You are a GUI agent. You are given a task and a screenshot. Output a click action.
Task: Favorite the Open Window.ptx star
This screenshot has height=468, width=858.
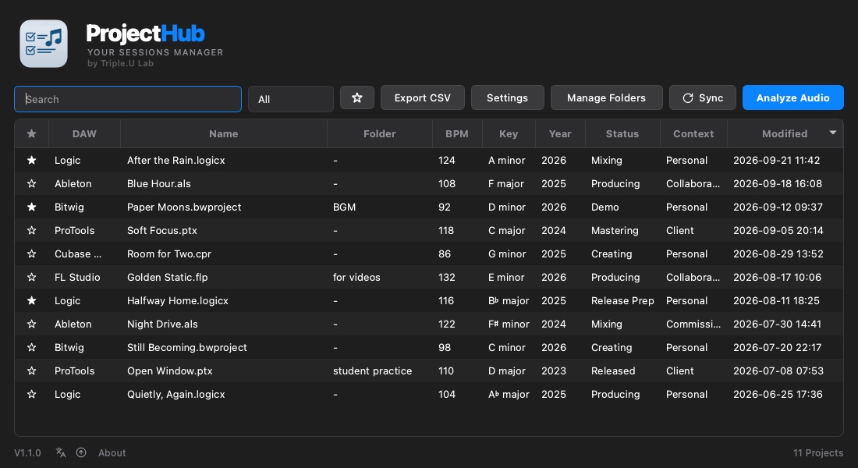point(32,371)
